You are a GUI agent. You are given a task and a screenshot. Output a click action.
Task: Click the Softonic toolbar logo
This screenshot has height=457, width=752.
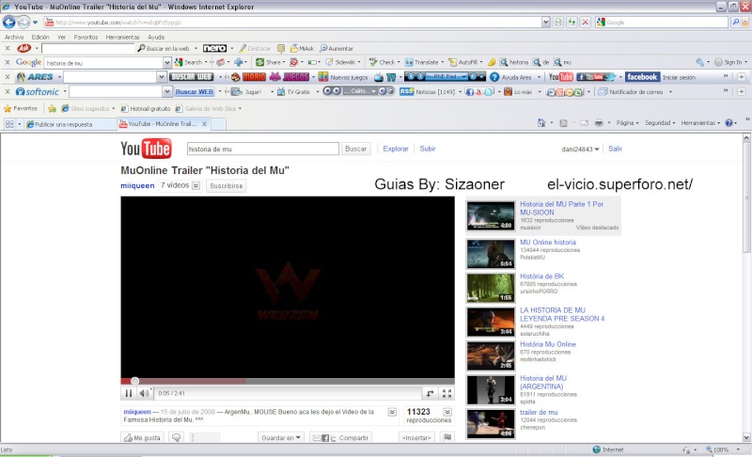click(38, 91)
